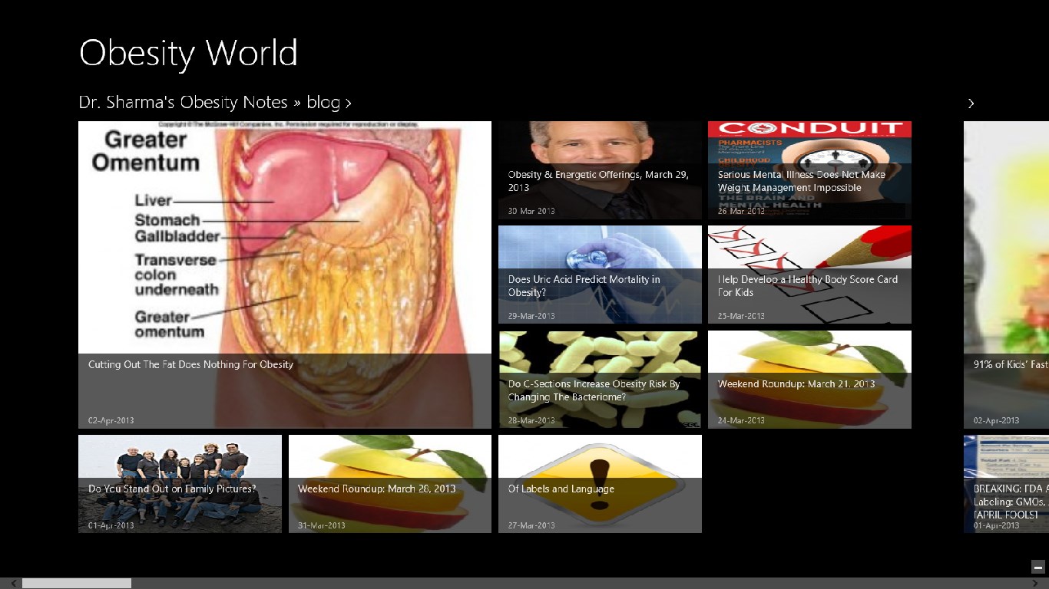Open Weekend Roundup March 28, 2013 tile

[x=389, y=484]
